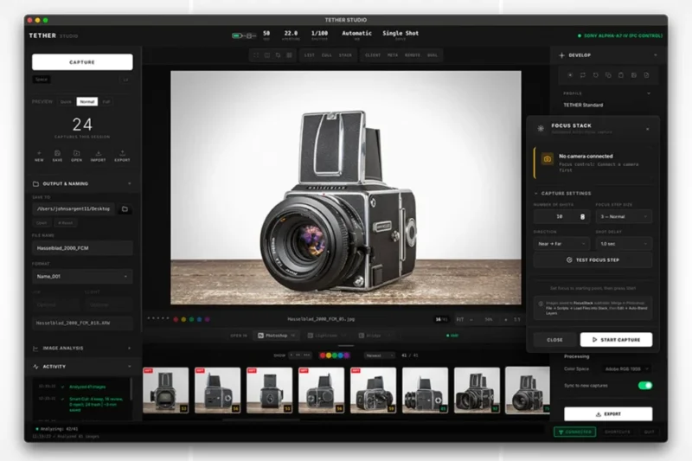Click the Export button in right panel

[608, 414]
